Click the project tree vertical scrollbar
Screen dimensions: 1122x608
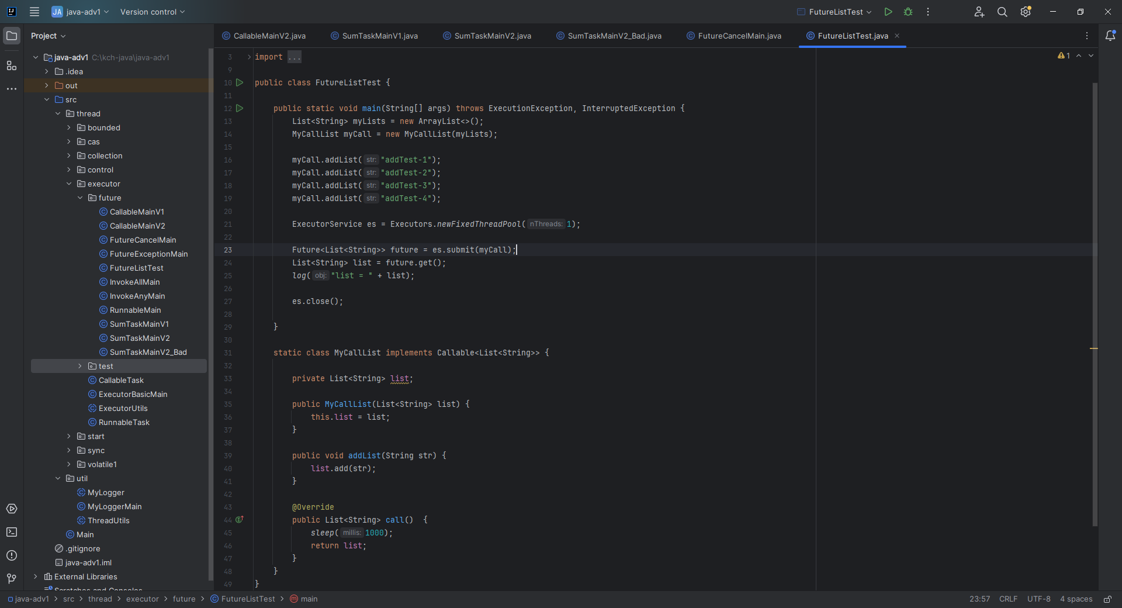tap(211, 316)
